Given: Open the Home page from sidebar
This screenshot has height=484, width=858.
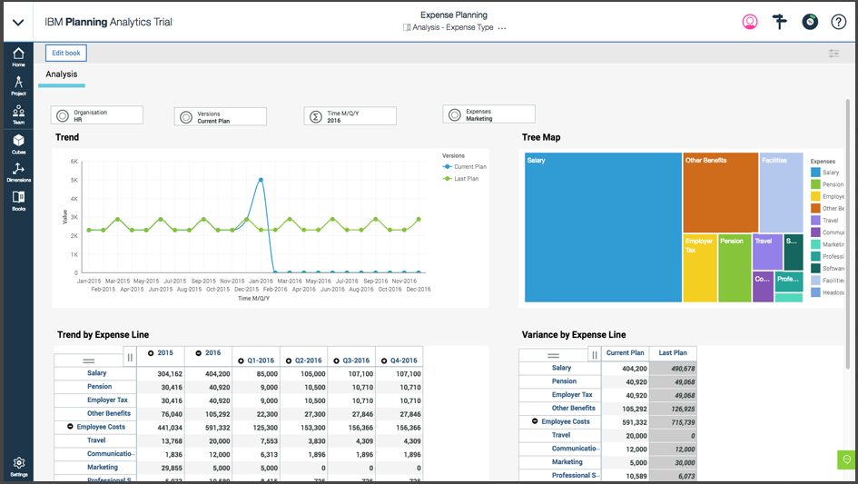Looking at the screenshot, I should click(x=18, y=56).
